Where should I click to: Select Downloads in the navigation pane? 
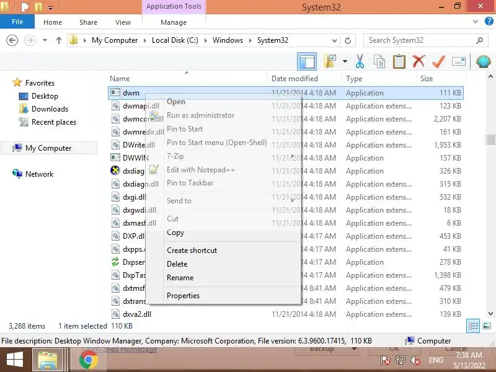50,109
